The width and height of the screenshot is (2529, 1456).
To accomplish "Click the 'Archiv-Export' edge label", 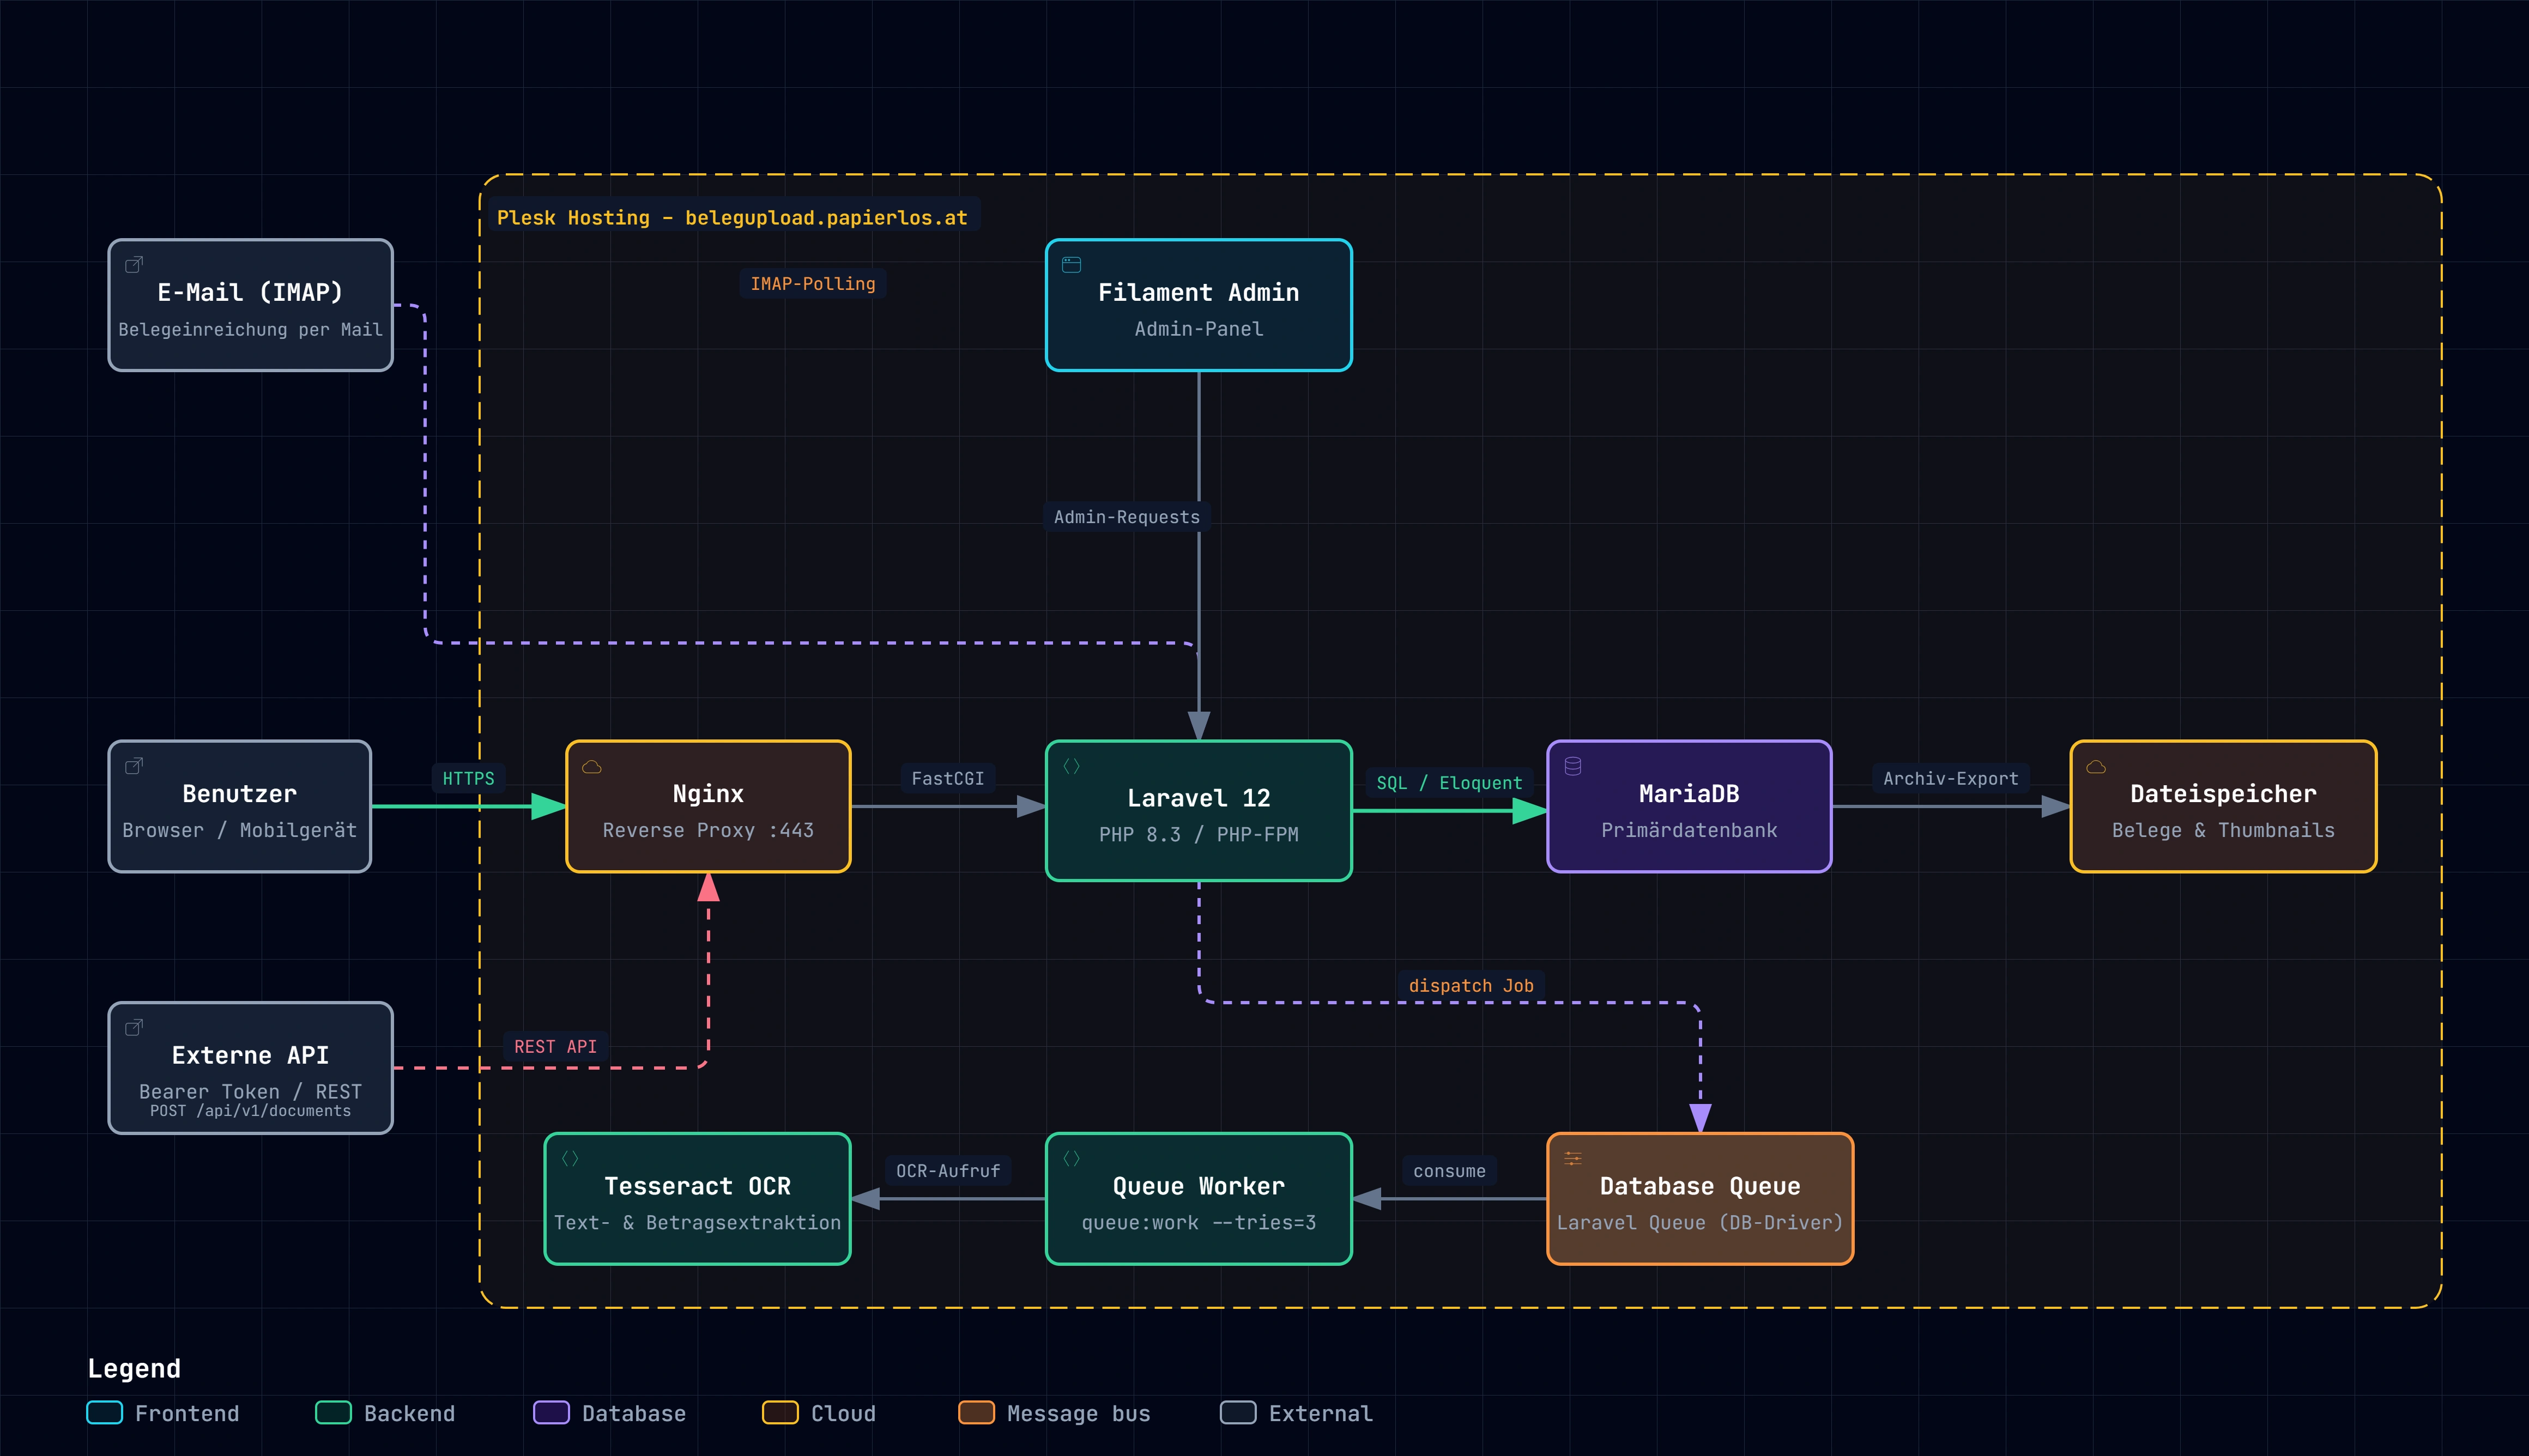I will click(1950, 778).
